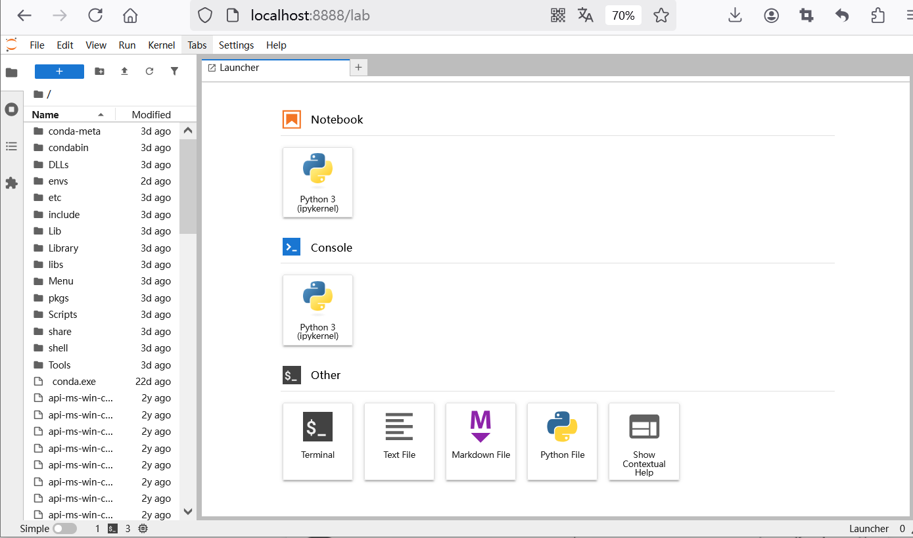Select the Tools folder
The image size is (913, 538).
102,365
